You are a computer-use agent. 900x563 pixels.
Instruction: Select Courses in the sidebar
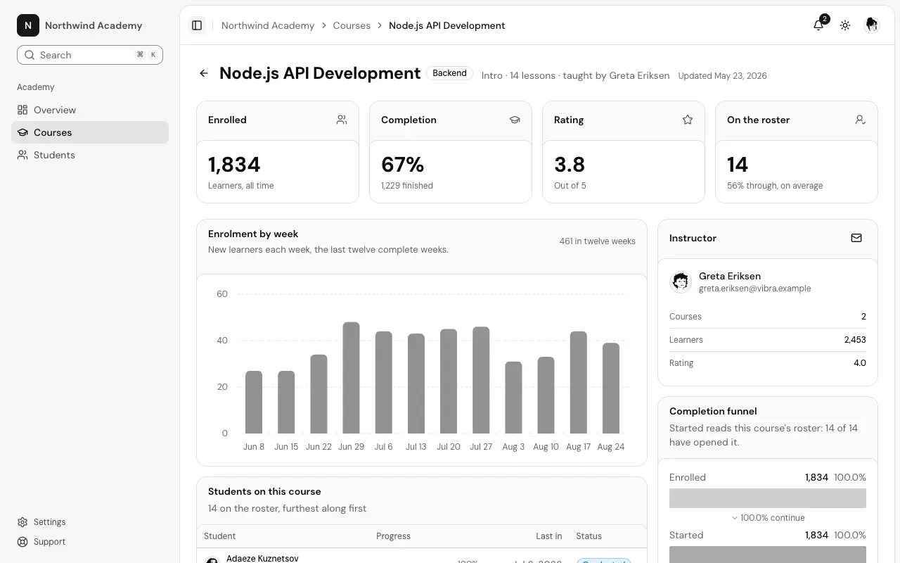(x=90, y=132)
